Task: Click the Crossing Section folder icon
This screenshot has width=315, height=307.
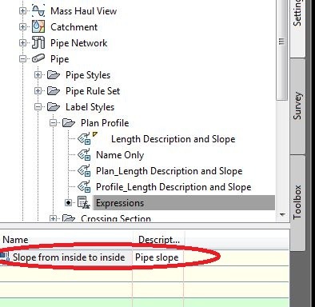Action: [69, 218]
